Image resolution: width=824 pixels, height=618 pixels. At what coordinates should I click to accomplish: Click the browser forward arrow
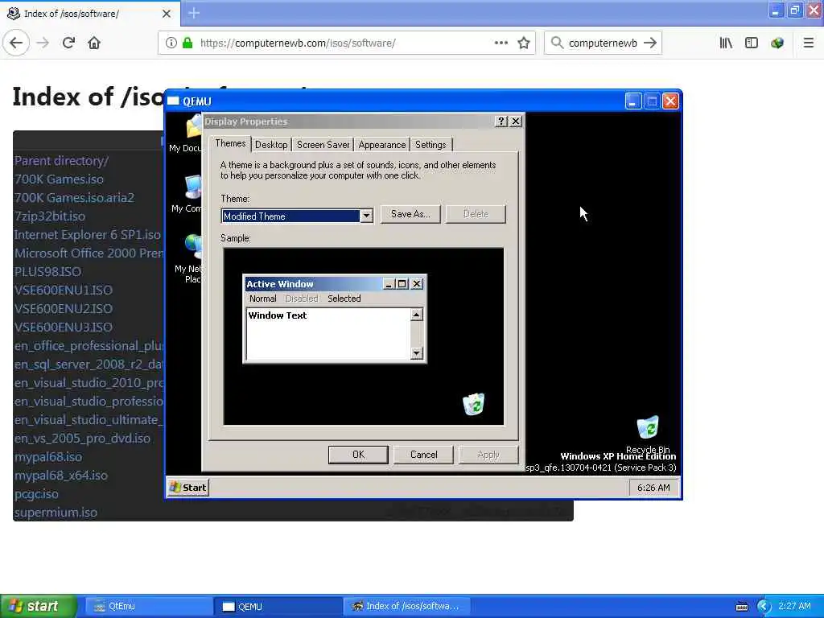coord(43,43)
